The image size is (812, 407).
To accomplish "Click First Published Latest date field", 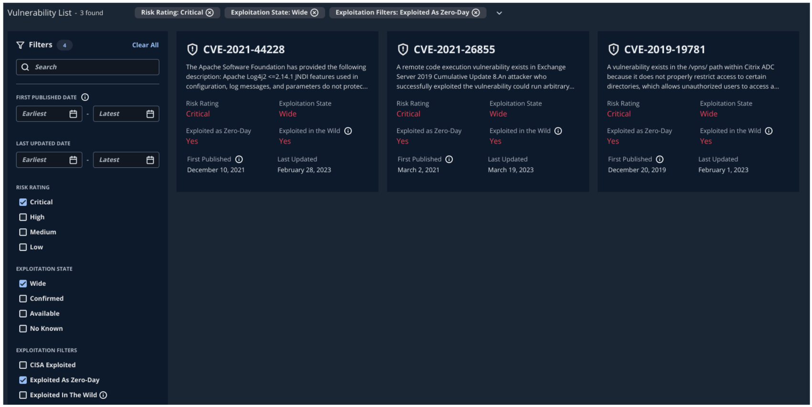I will (126, 114).
